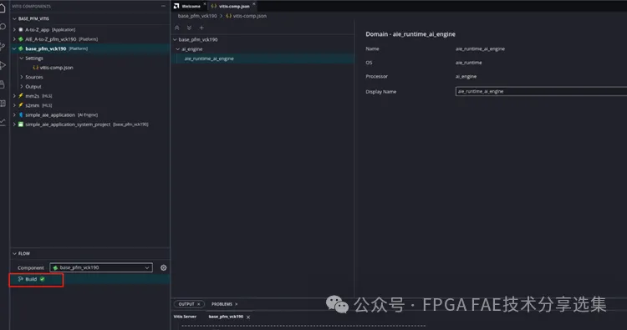Switch to the vitis-comp.json tab
Screen dimensions: 627x330
pyautogui.click(x=234, y=7)
